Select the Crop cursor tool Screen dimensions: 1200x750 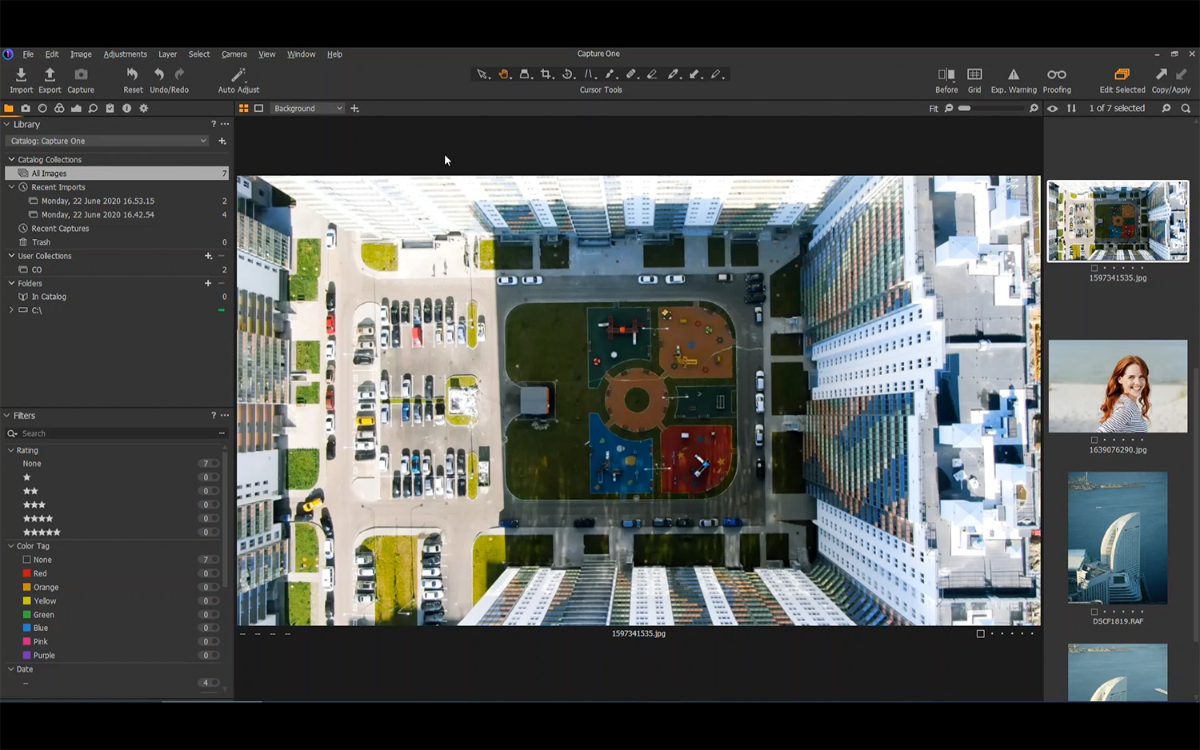click(x=546, y=74)
